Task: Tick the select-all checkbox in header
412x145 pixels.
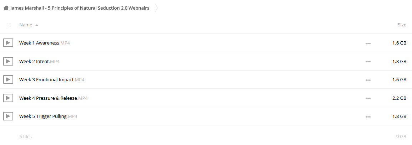Action: click(9, 25)
